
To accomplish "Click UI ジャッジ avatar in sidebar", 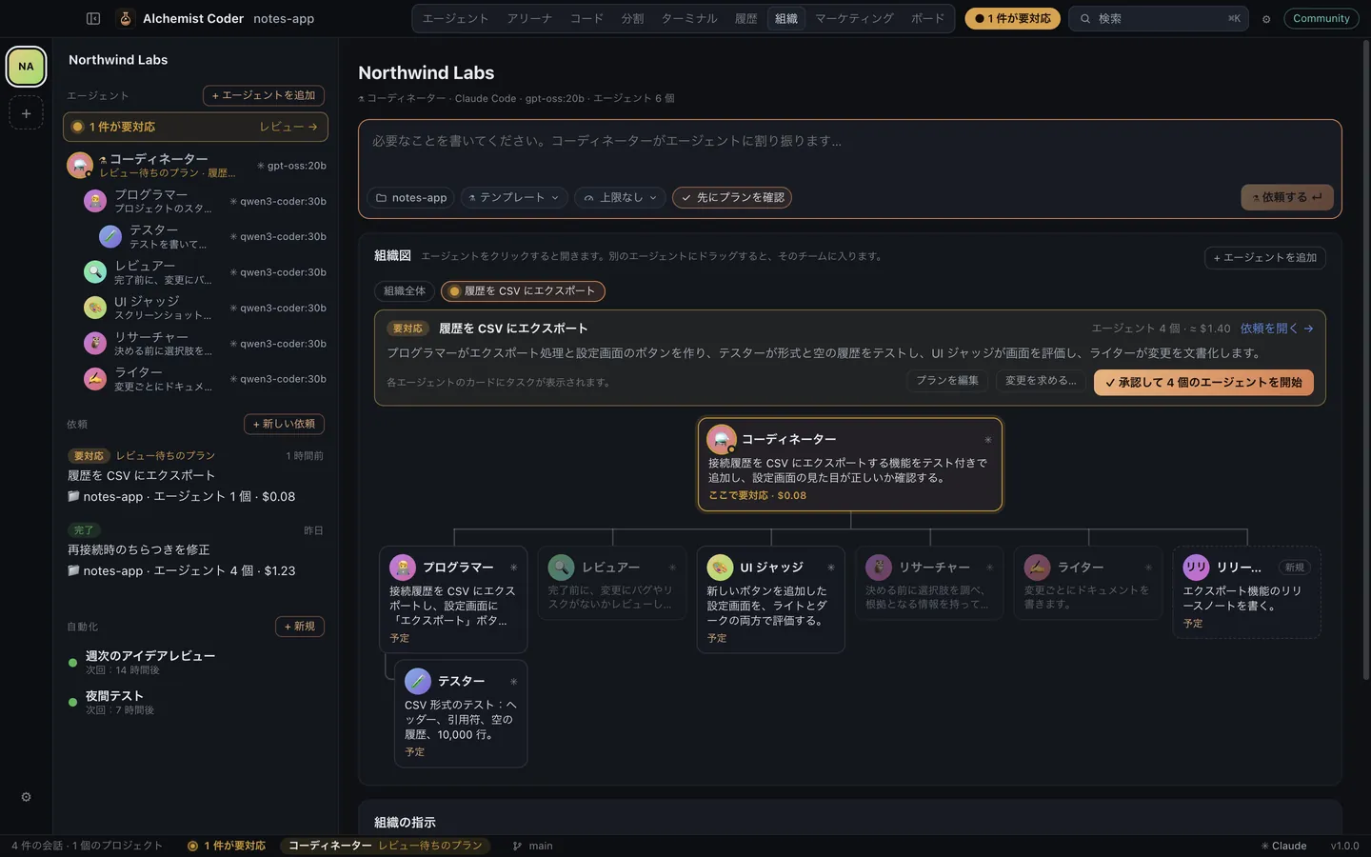I will [x=95, y=308].
